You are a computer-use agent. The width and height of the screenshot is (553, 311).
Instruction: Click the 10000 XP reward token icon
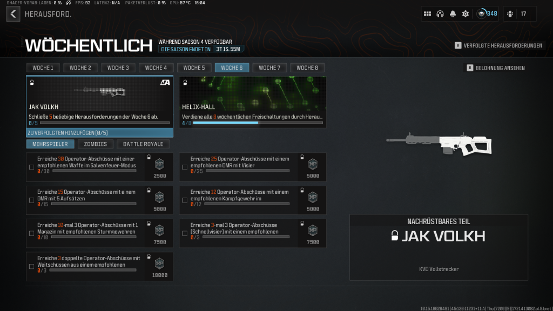[x=159, y=263]
